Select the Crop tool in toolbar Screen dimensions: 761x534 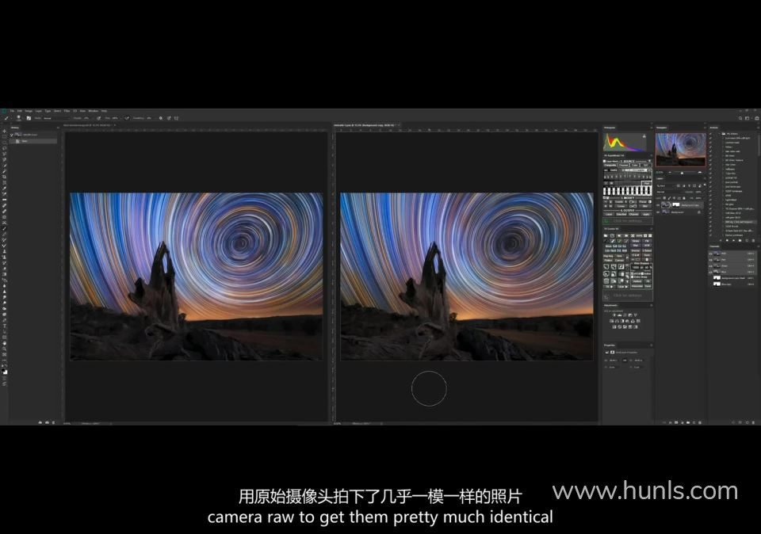click(5, 177)
